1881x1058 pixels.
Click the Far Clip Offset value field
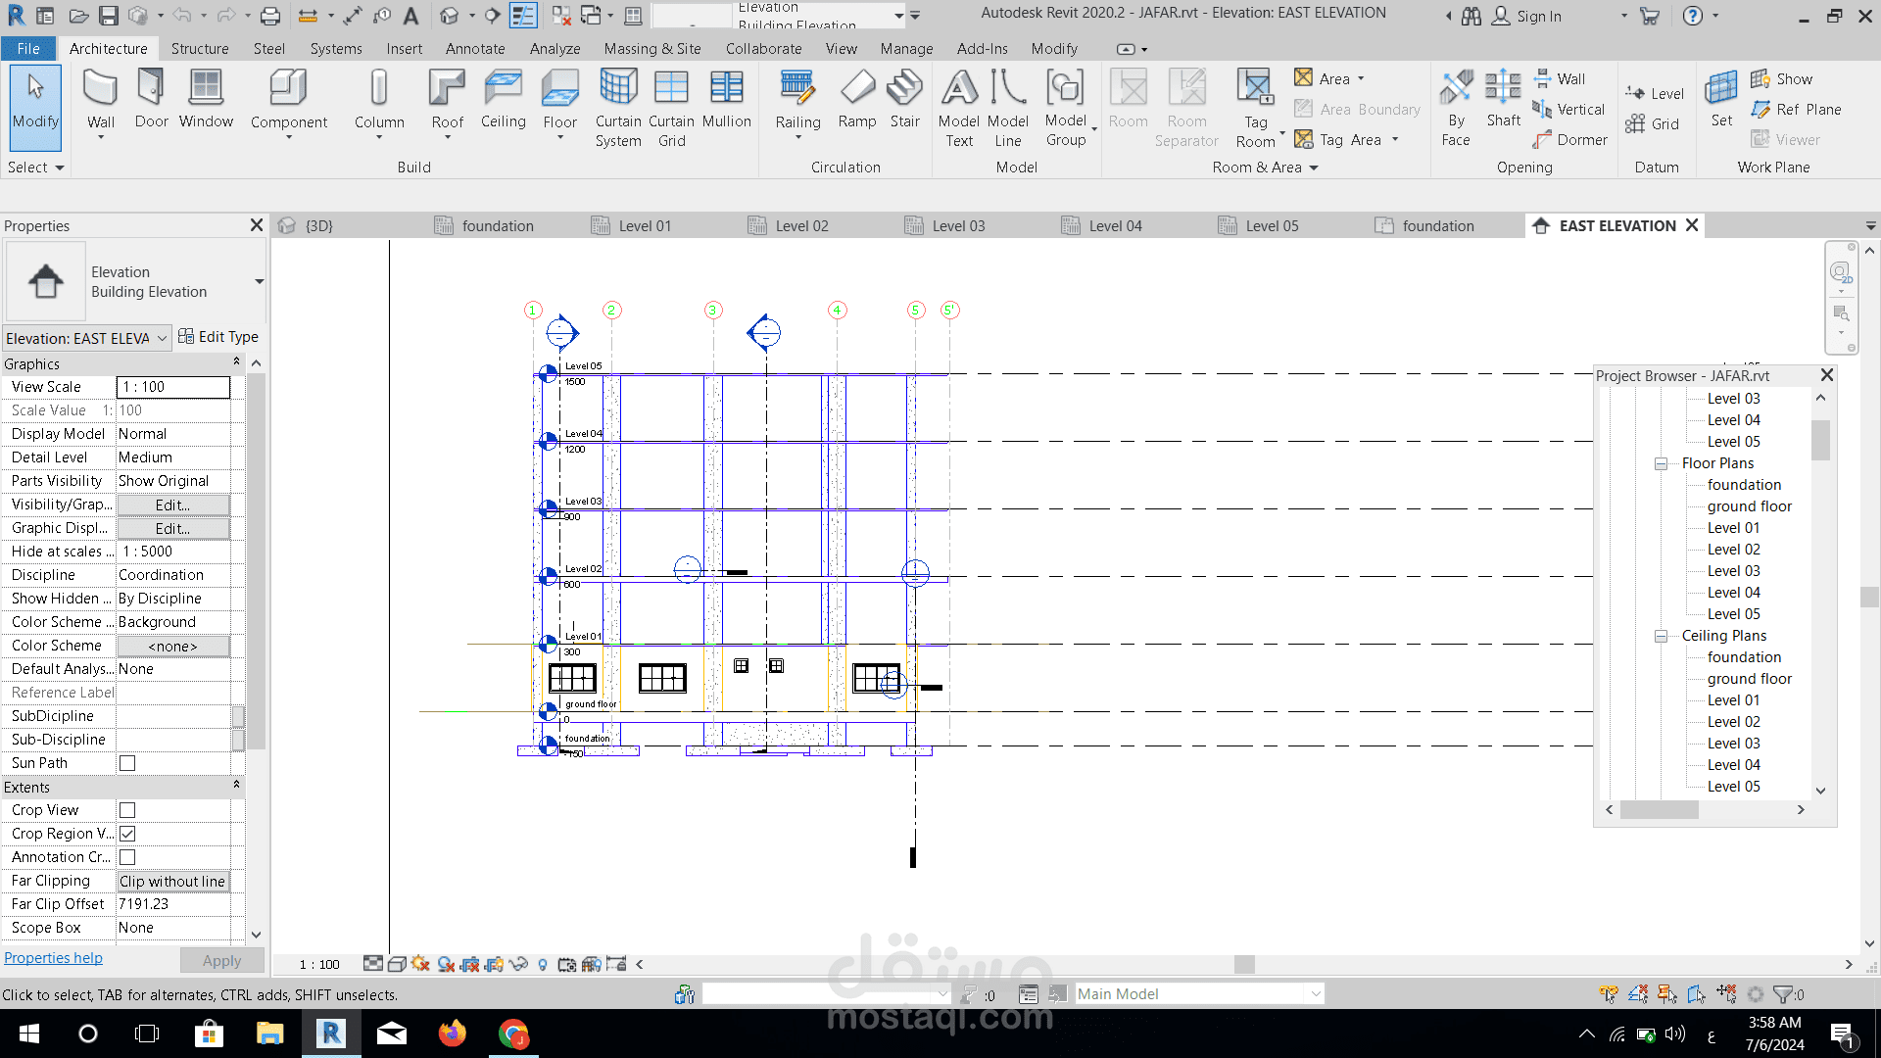click(x=173, y=904)
